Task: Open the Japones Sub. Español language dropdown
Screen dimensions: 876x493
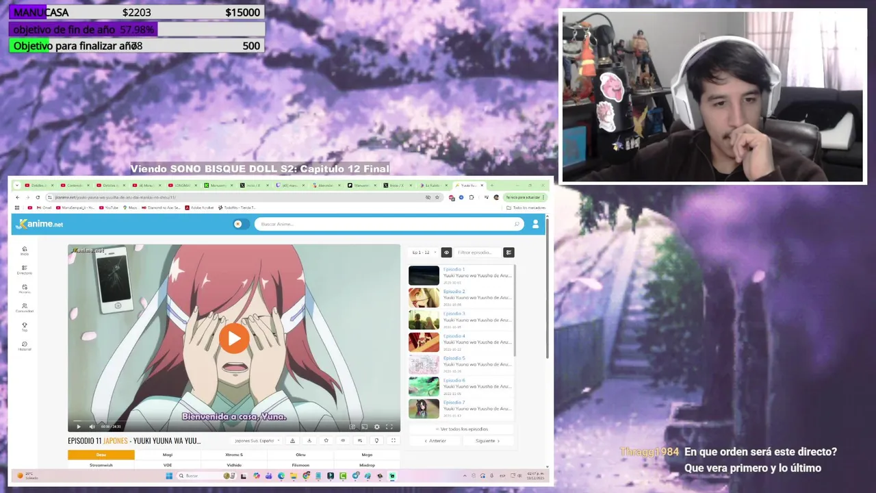Action: [256, 441]
